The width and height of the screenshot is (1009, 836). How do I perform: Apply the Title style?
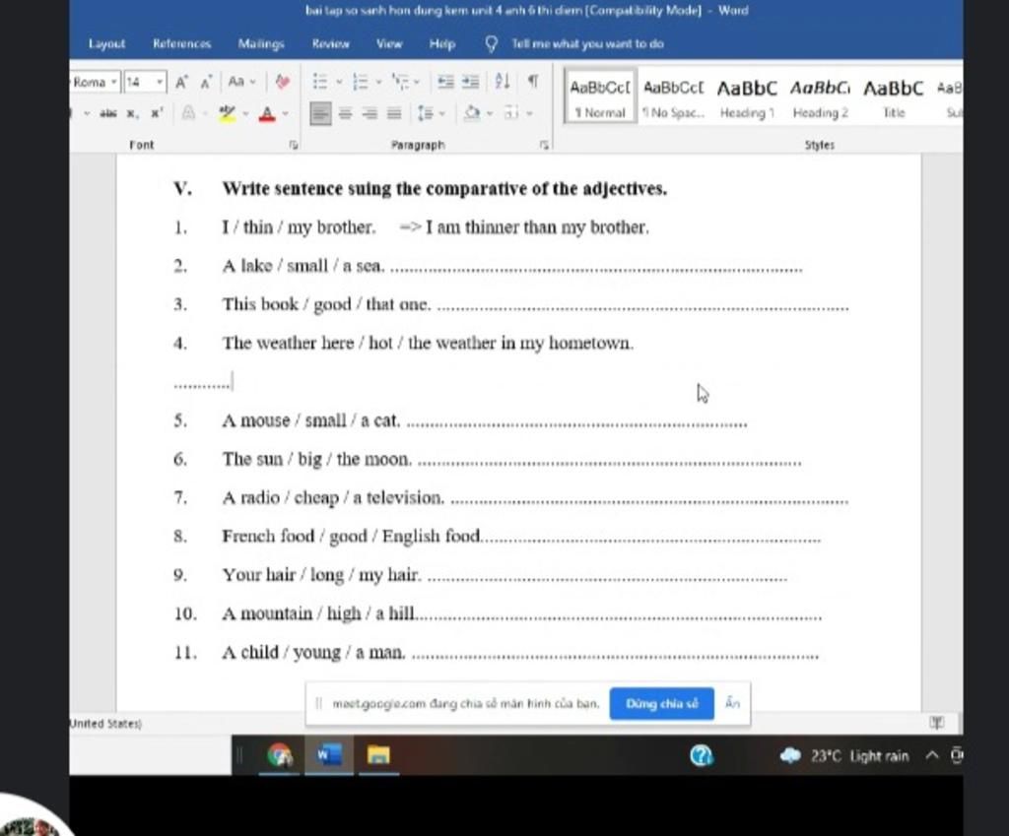[x=893, y=97]
